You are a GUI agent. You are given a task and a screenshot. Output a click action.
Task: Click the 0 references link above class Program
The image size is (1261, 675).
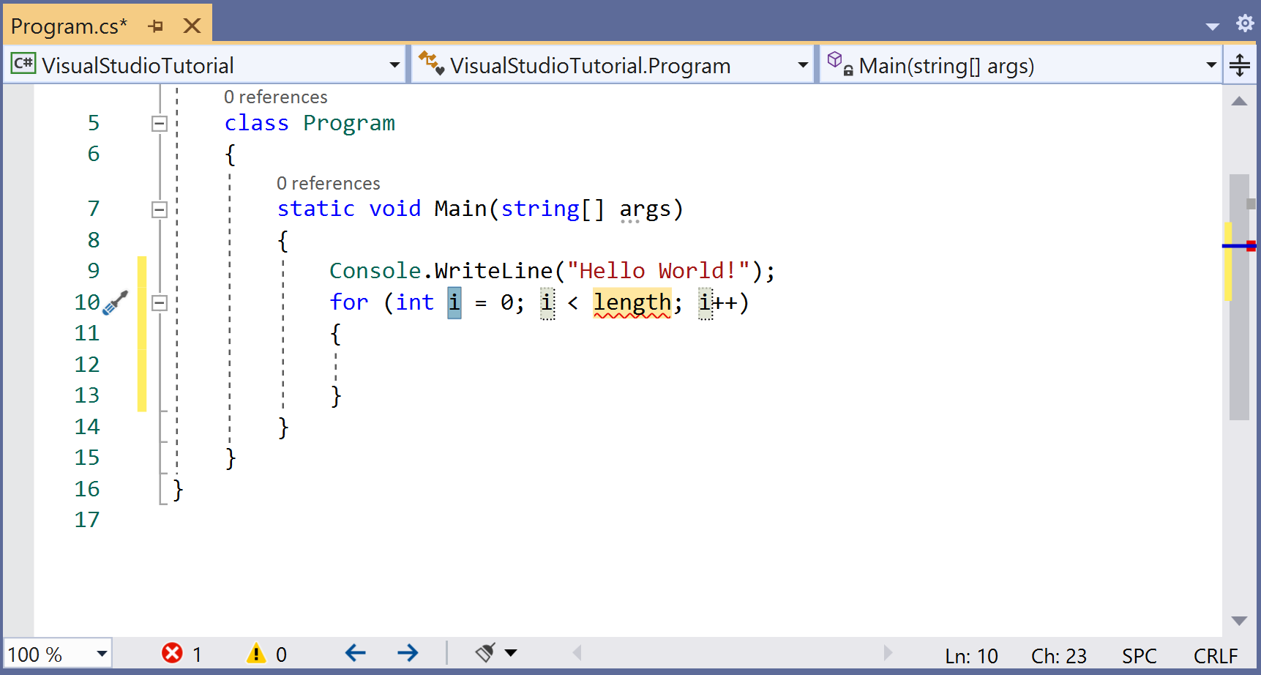click(x=275, y=97)
